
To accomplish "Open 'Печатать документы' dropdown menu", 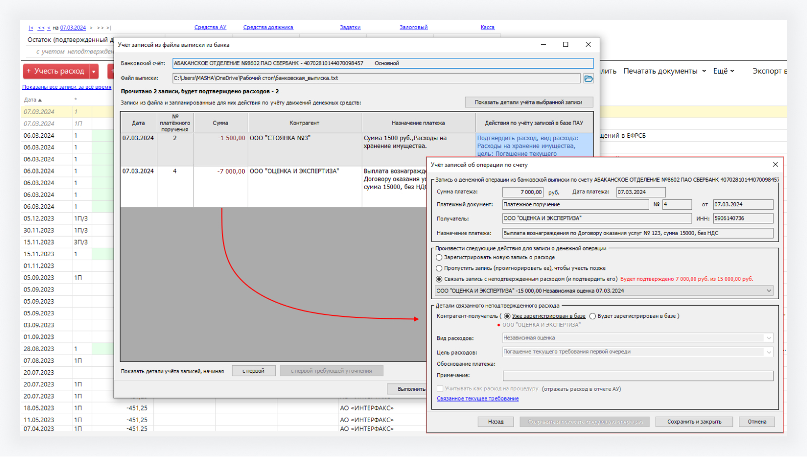I will pyautogui.click(x=664, y=71).
